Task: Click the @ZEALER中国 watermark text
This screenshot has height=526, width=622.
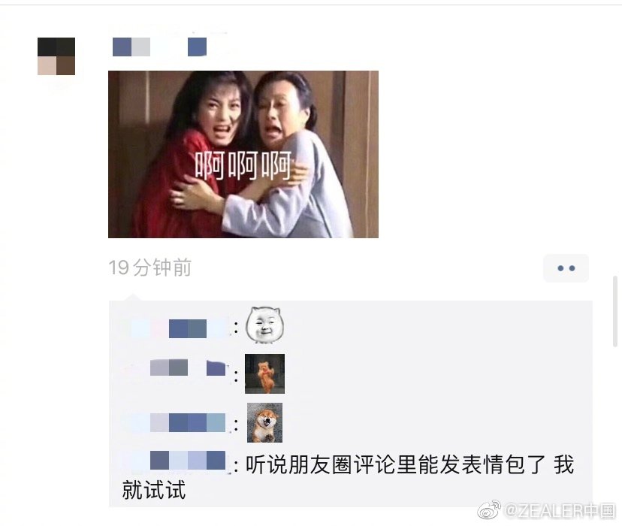Action: pyautogui.click(x=560, y=510)
